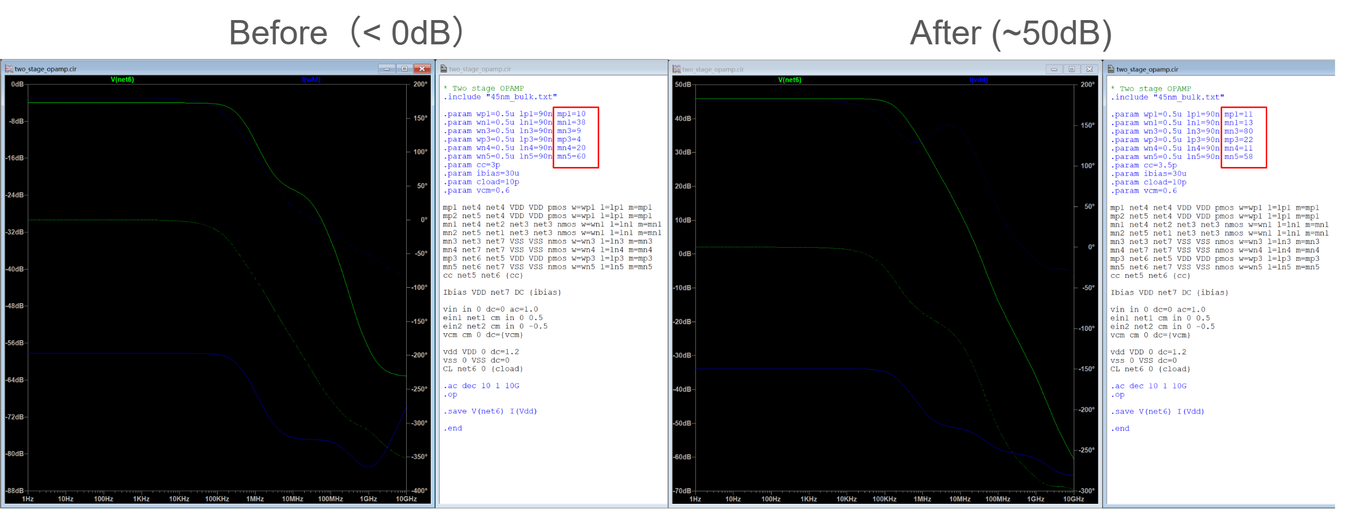Click the .save V(net6) I(Vdd) line in the After netlist
The height and width of the screenshot is (517, 1351).
click(x=1157, y=412)
